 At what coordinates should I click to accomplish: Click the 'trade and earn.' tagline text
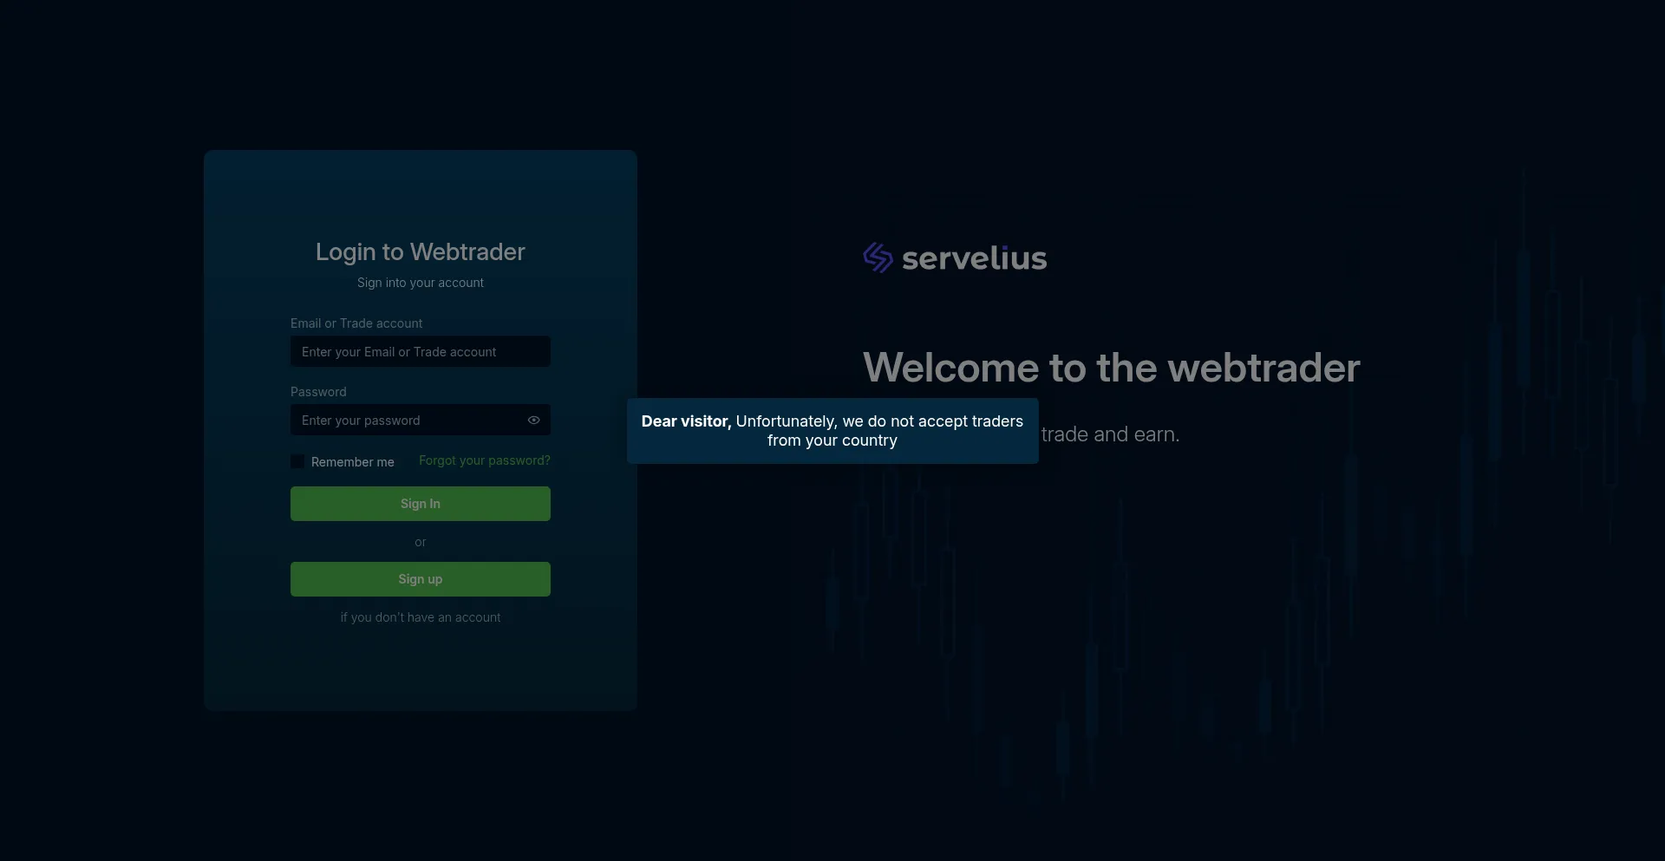1110,434
